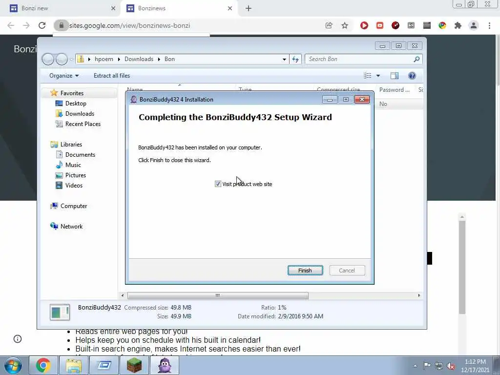Select Computer in the navigation pane
Screen dimensions: 500x375
coord(74,206)
